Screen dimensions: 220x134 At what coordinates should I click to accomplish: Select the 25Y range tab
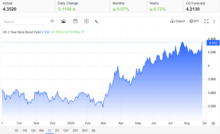(x=75, y=131)
